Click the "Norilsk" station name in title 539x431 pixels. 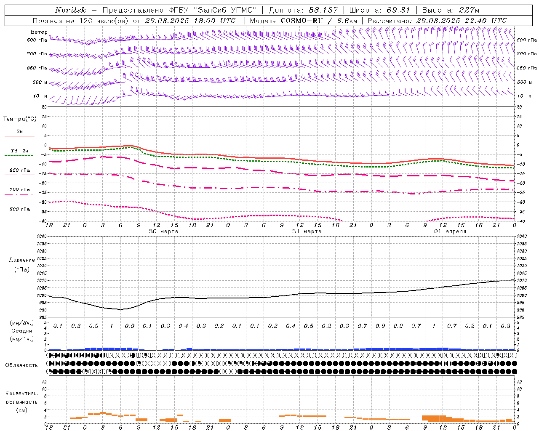click(70, 10)
